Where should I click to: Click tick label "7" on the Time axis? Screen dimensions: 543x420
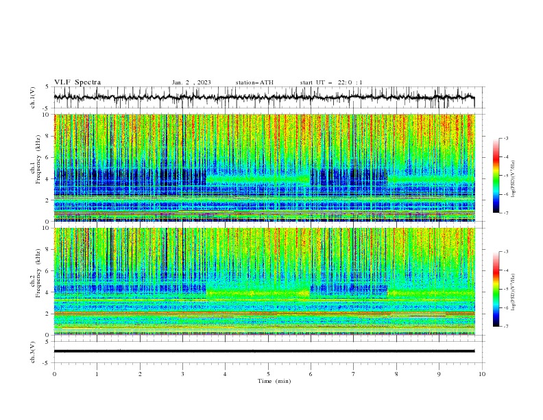[354, 374]
